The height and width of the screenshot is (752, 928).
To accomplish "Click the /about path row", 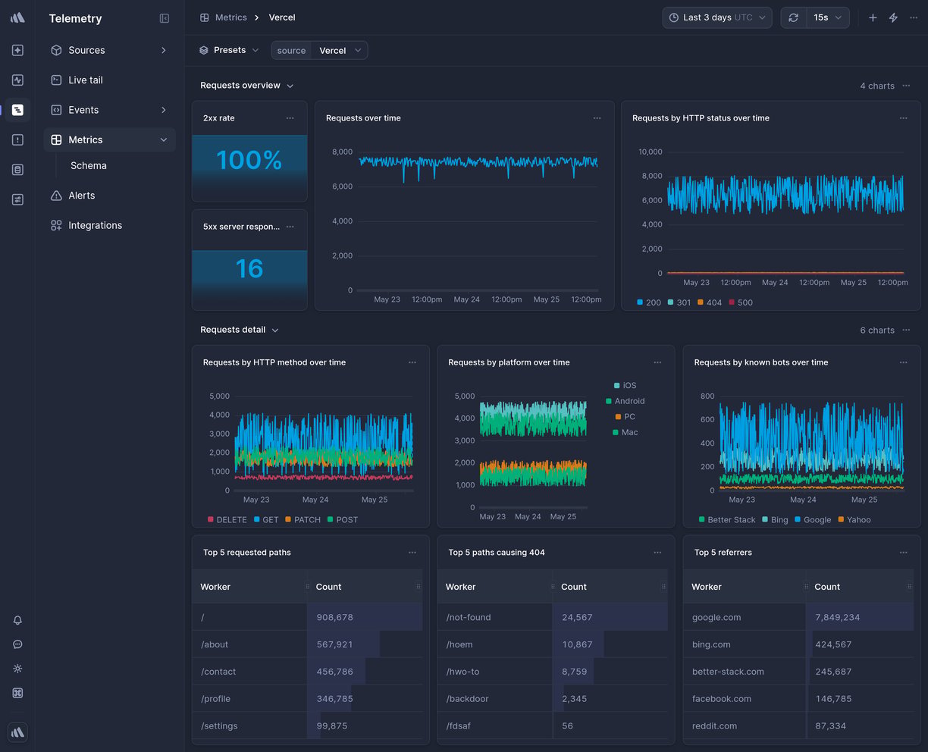I will pos(307,644).
